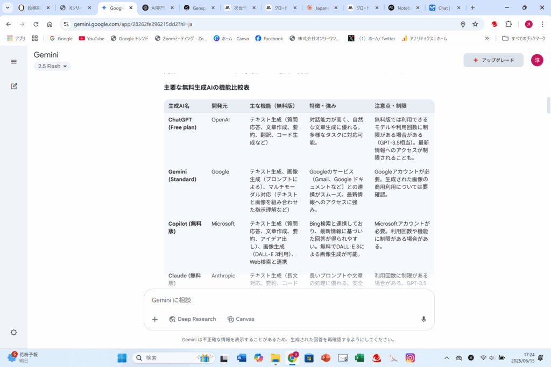Open the Chrome extensions puzzle icon
The image size is (551, 367).
(508, 24)
